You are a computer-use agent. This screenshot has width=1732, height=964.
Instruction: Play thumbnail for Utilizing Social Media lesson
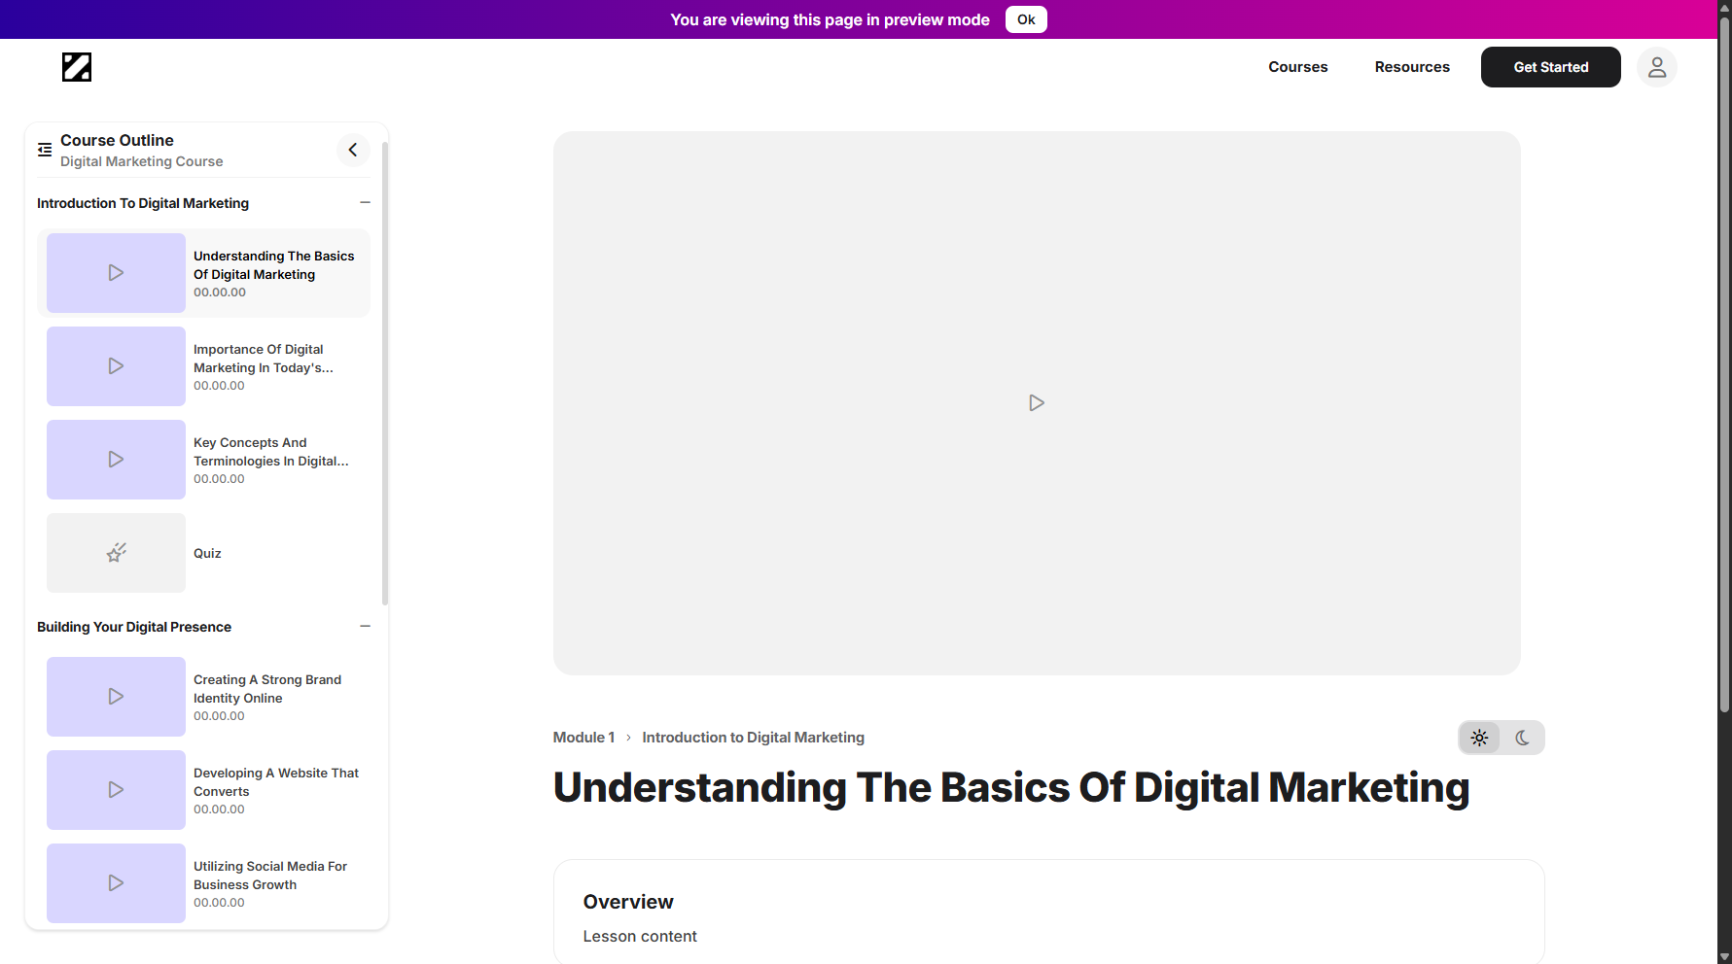coord(116,883)
